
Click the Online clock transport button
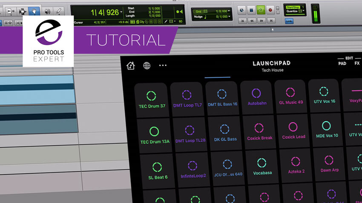point(241,10)
